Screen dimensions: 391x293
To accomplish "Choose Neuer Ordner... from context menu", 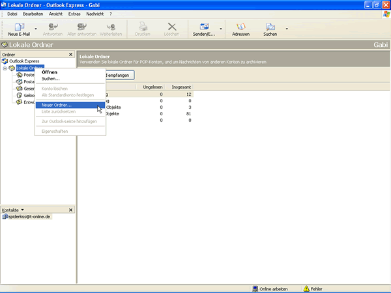I will pos(56,105).
